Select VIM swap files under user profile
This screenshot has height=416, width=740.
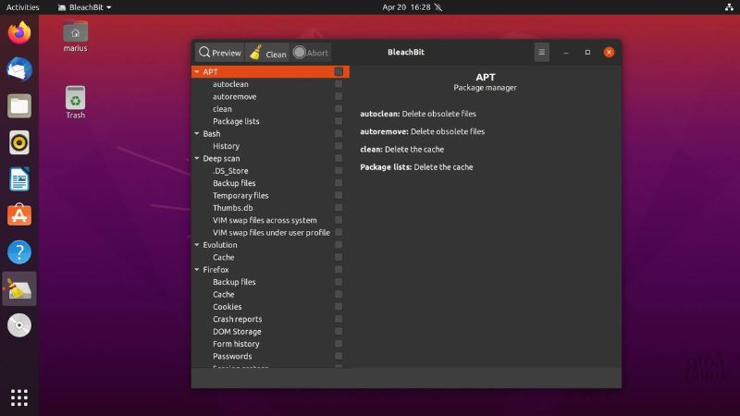coord(270,233)
